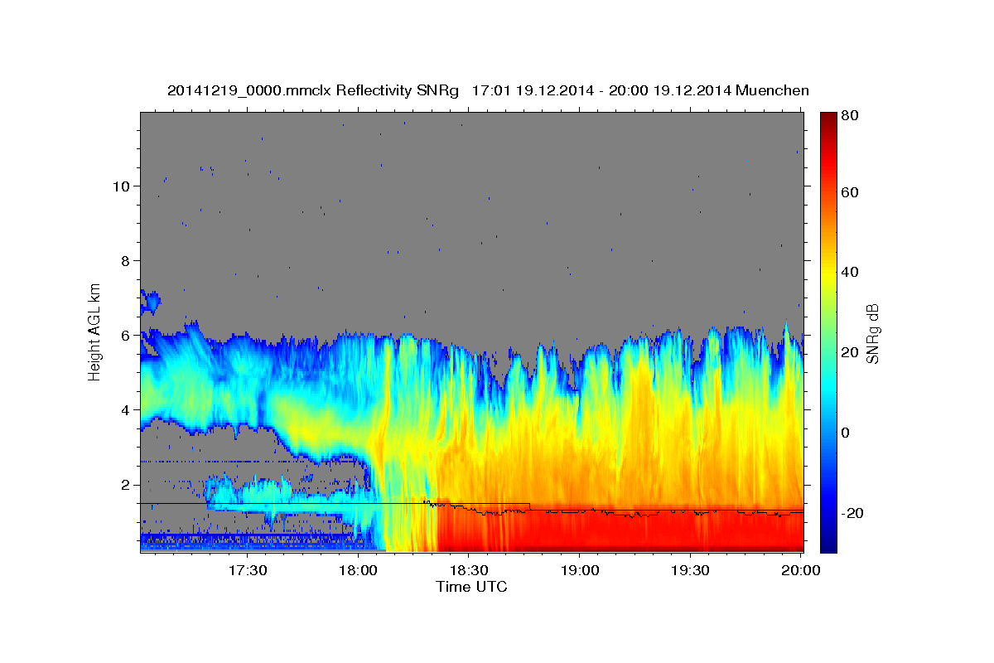Click the colorbar value label 40
Screen dimensions: 994x663
pyautogui.click(x=849, y=272)
